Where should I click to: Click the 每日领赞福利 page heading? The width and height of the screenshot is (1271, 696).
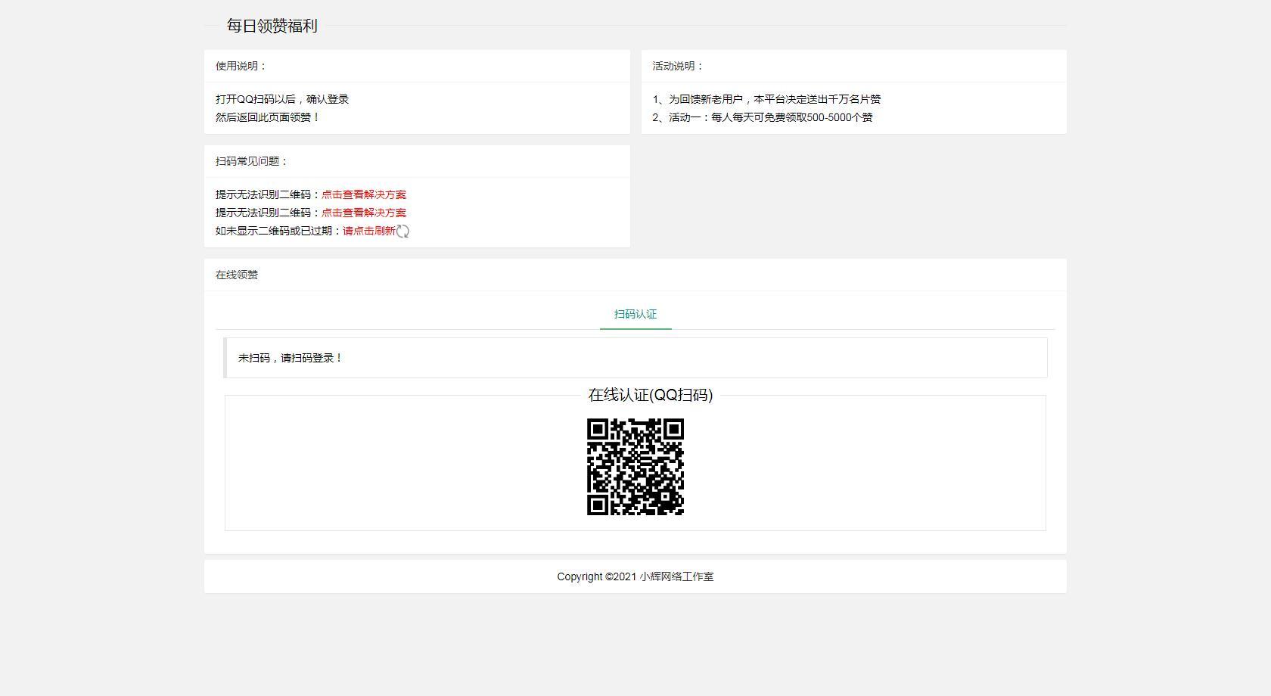click(x=272, y=26)
